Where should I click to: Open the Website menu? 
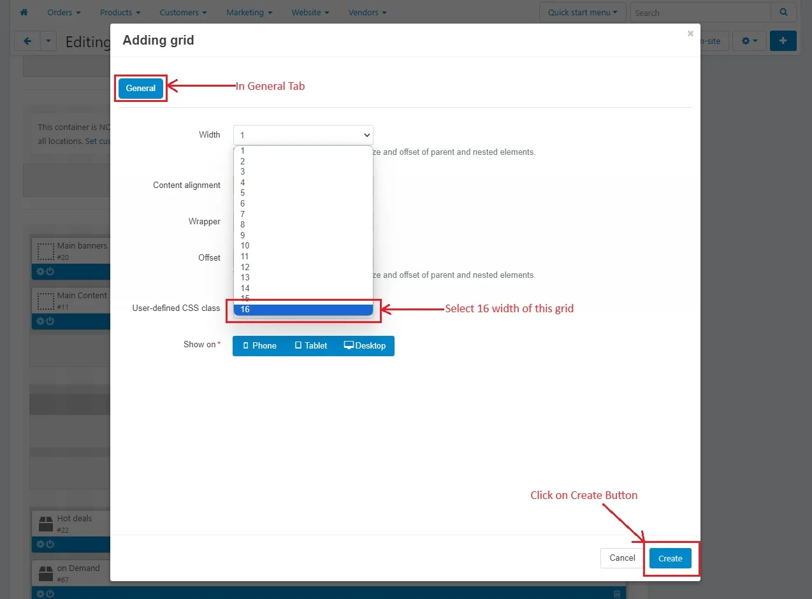point(310,12)
